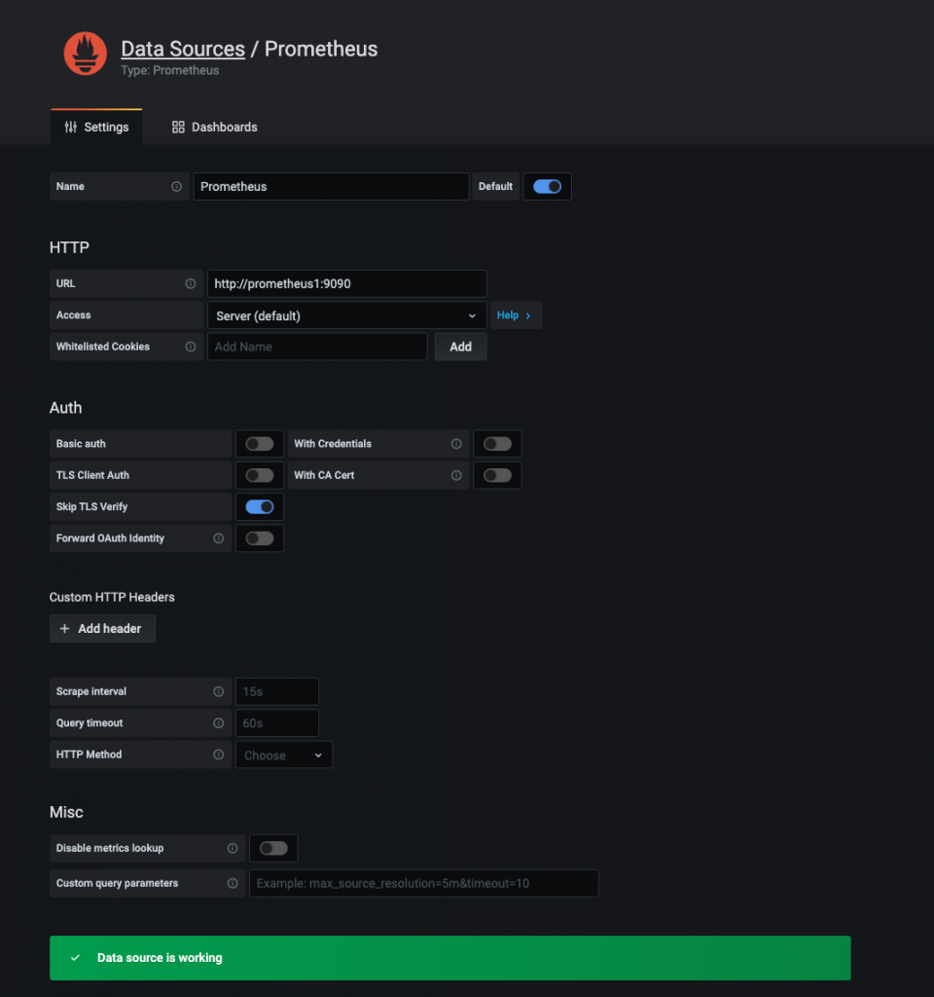Click the 'Custom HTTP Headers' heading
The width and height of the screenshot is (934, 997).
tap(112, 597)
